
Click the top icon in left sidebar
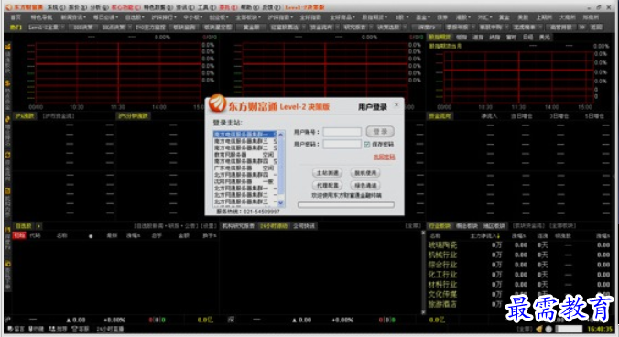pyautogui.click(x=7, y=47)
